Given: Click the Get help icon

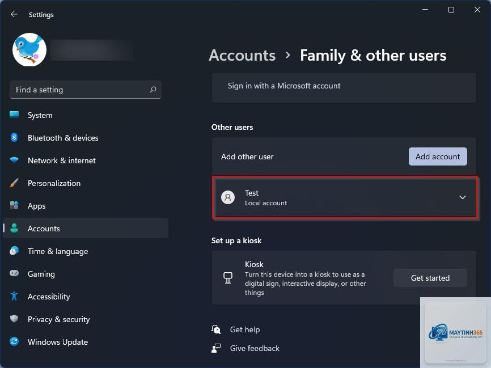Looking at the screenshot, I should tap(216, 329).
